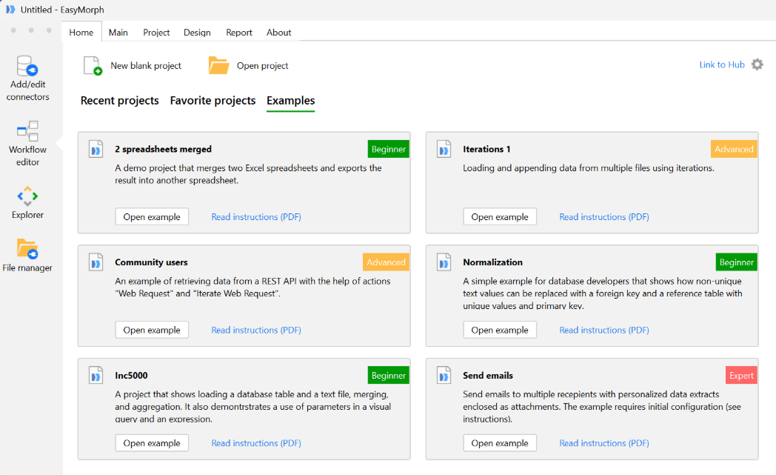The image size is (776, 475).
Task: Switch to the Home menu tab
Action: click(x=81, y=32)
